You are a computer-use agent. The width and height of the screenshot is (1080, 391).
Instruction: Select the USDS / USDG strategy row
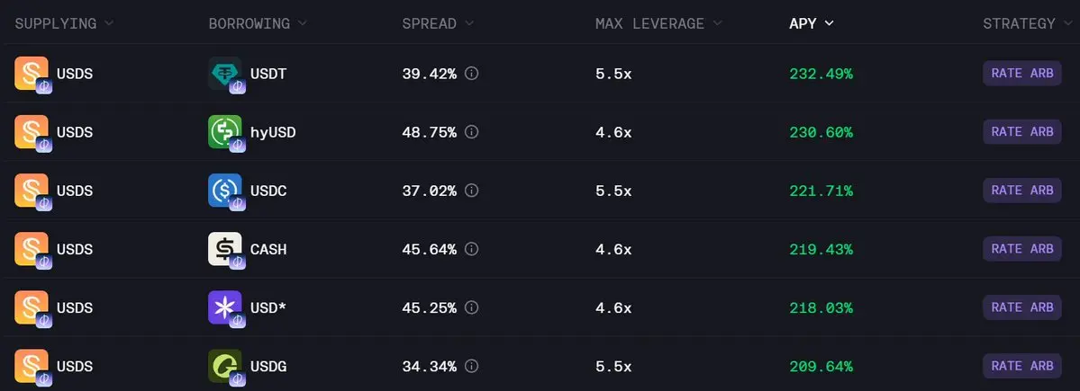point(540,366)
